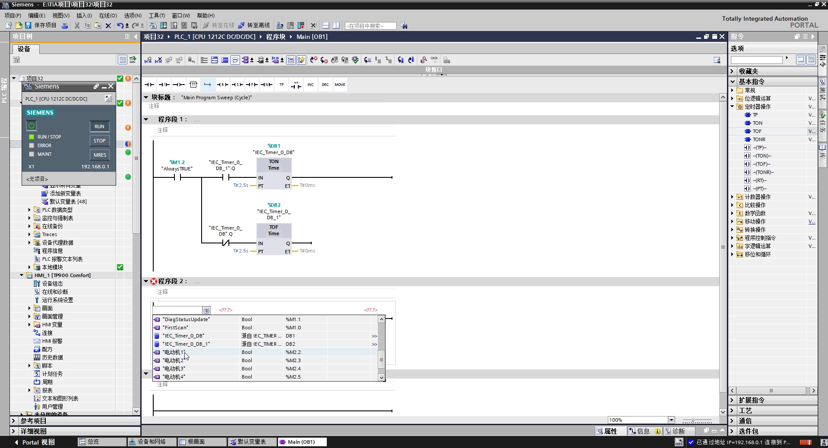Insert the DEC favorite instruction
Viewport: 828px width, 448px height.
(325, 85)
